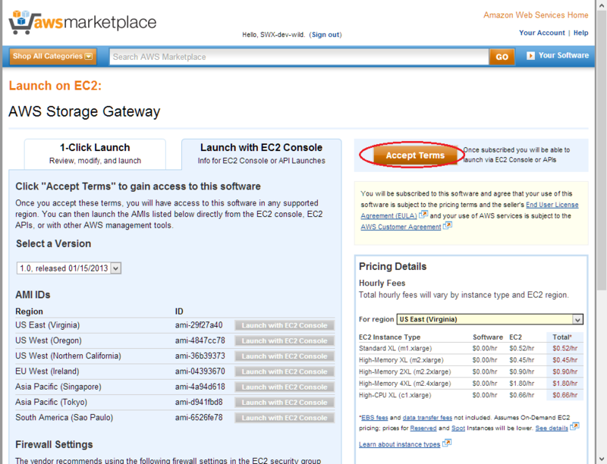607x464 pixels.
Task: Open the EBS fees link
Action: click(x=374, y=418)
